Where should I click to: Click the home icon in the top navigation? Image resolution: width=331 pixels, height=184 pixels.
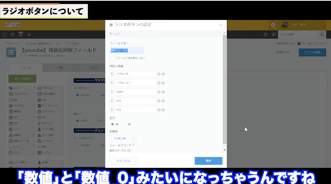[x=12, y=34]
